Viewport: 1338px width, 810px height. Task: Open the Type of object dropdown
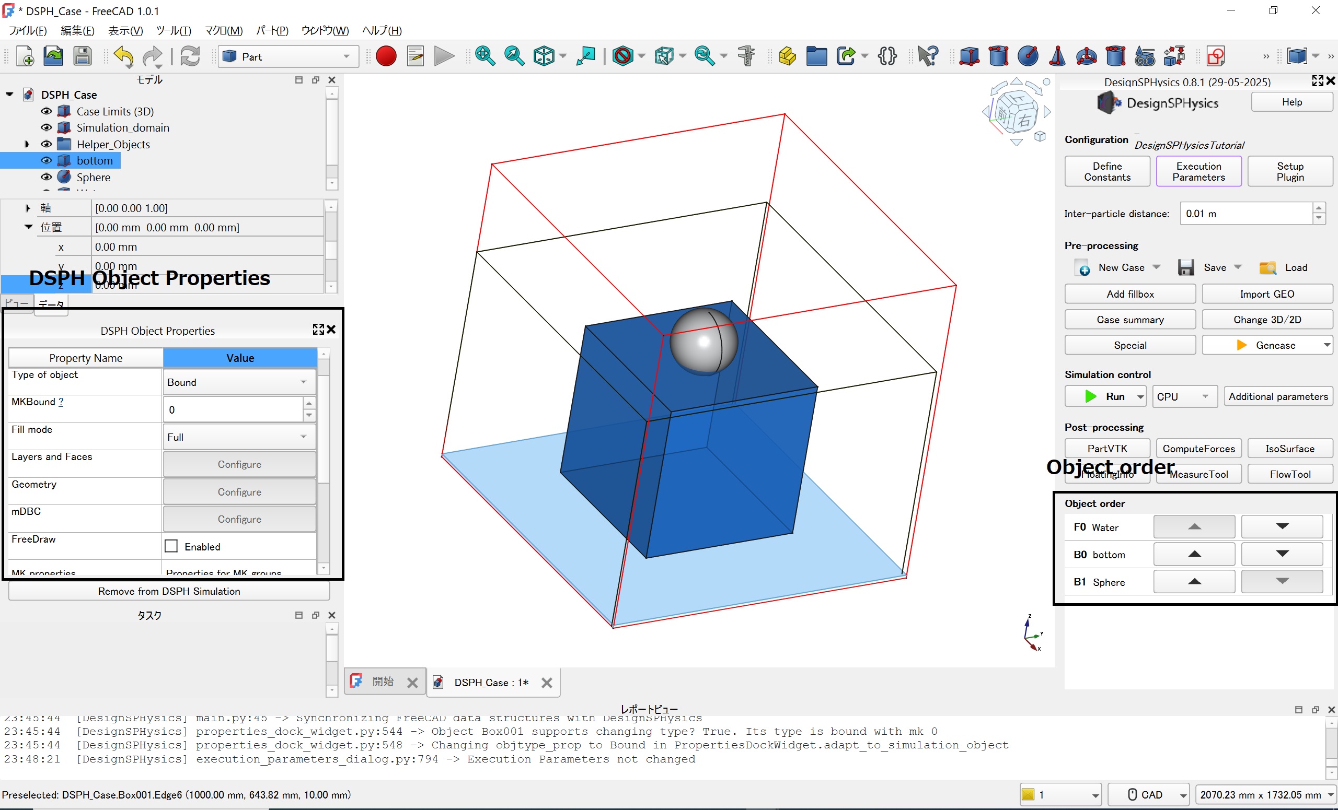[239, 382]
